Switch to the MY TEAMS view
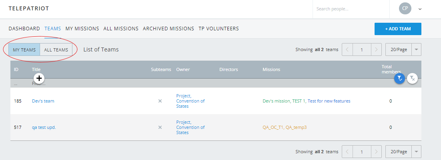441x160 pixels. [x=24, y=50]
